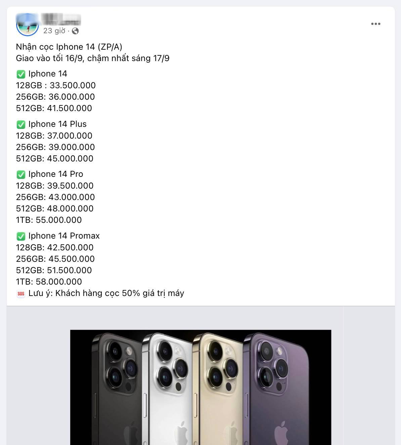401x445 pixels.
Task: Click the "1TB: 58.000.000" price line
Action: [x=49, y=282]
